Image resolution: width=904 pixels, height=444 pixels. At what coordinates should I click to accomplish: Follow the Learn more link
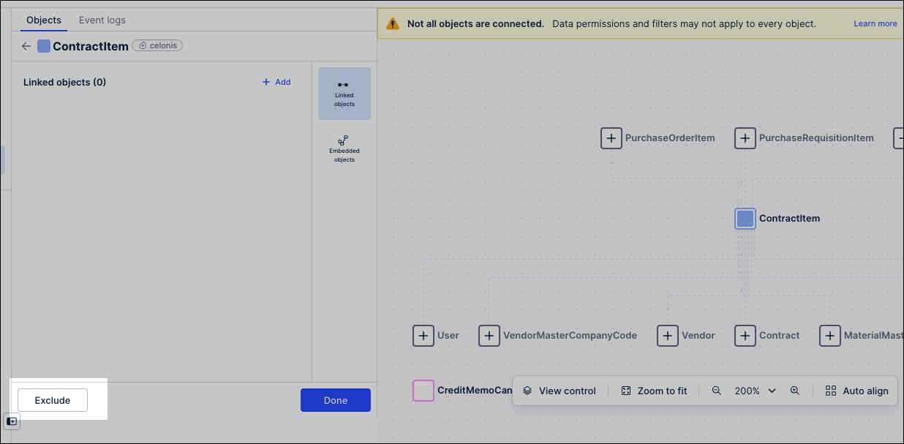tap(875, 23)
